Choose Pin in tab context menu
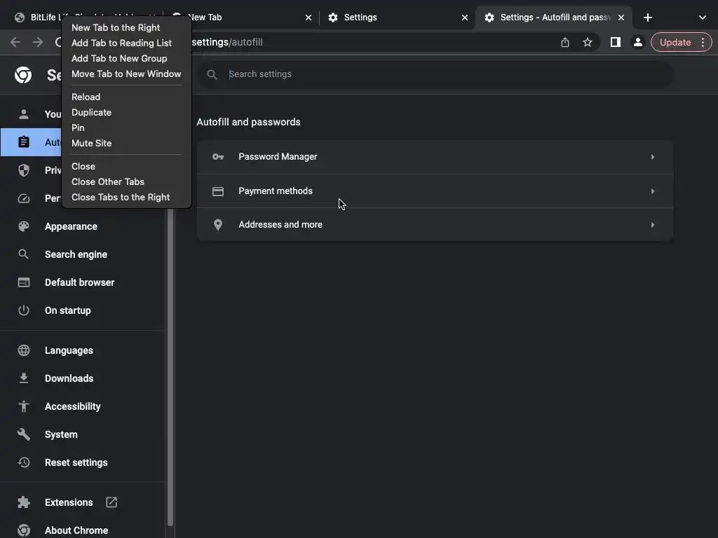The width and height of the screenshot is (718, 538). tap(78, 127)
